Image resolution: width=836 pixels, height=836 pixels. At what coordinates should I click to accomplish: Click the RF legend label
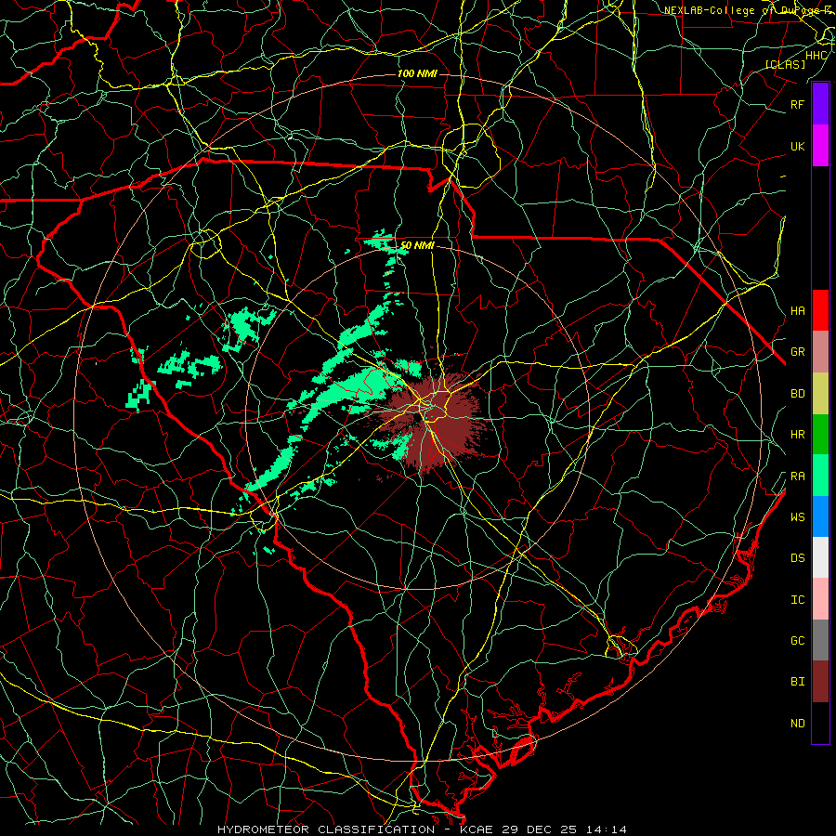797,104
